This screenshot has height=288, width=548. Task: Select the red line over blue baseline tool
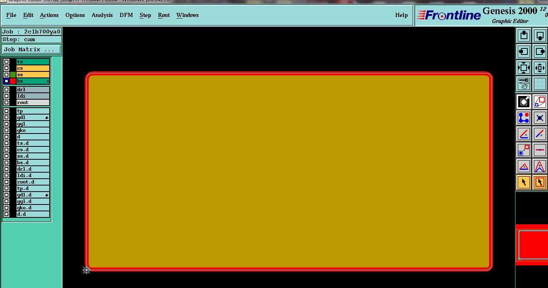[x=523, y=134]
